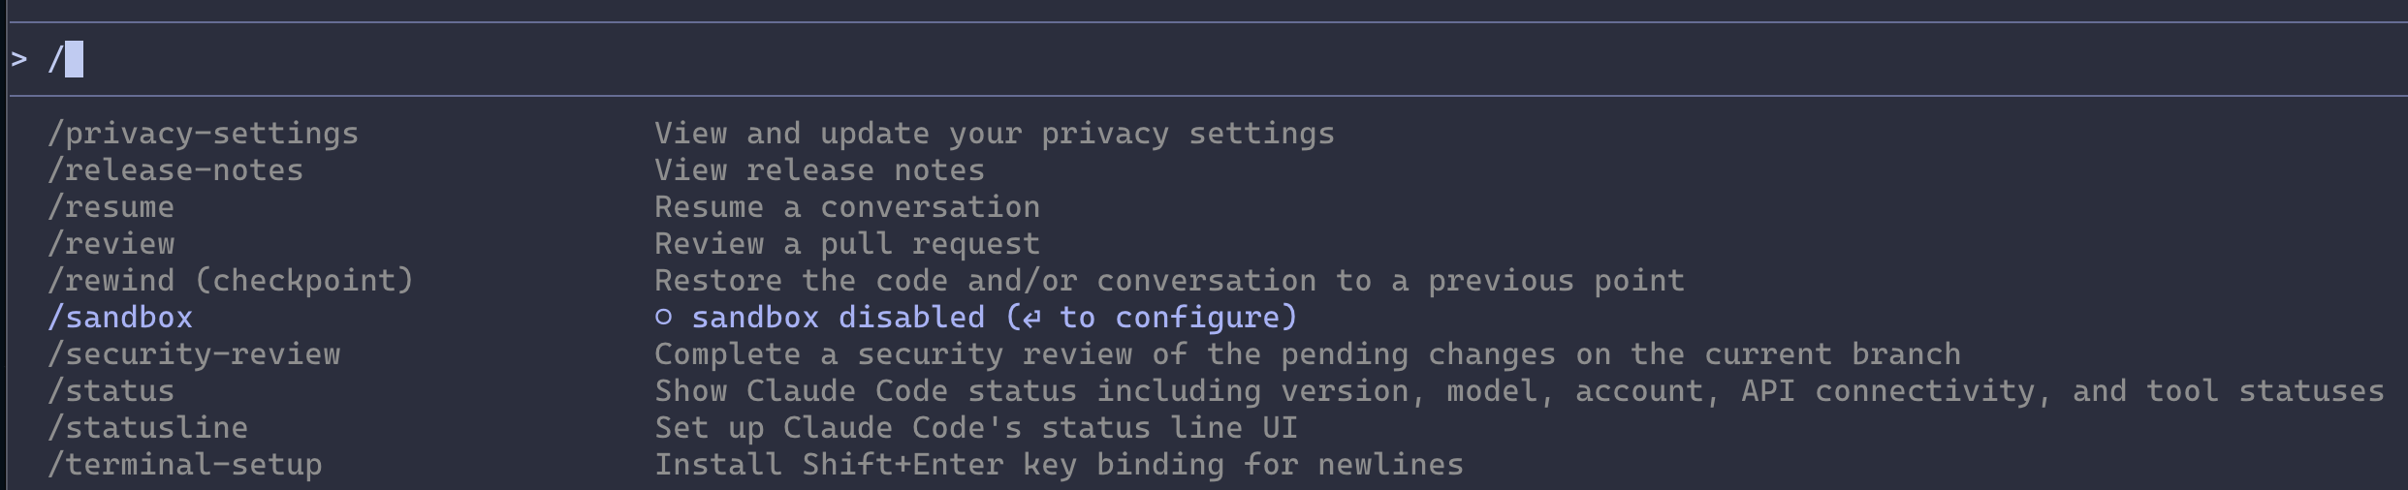Select the /review command

click(x=111, y=244)
